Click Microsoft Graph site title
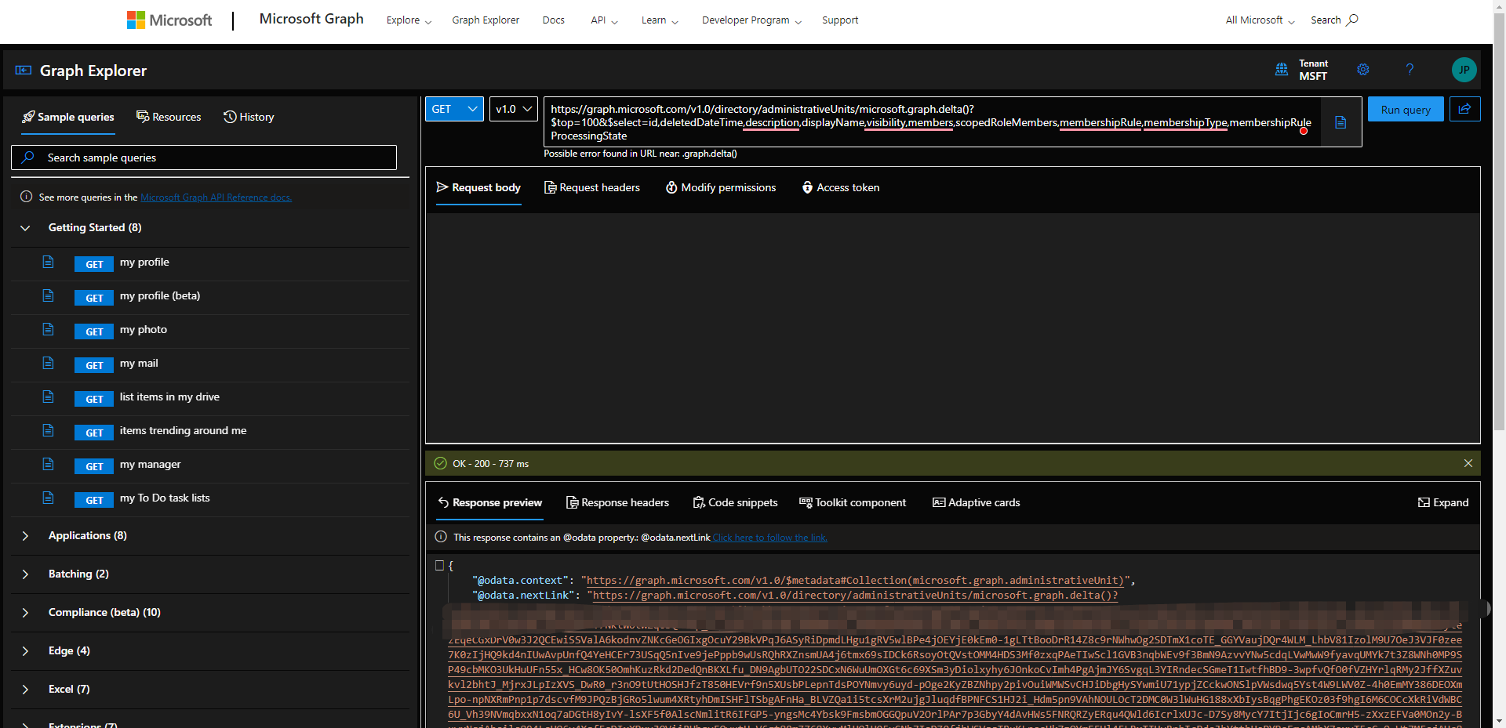Image resolution: width=1506 pixels, height=728 pixels. (x=311, y=19)
